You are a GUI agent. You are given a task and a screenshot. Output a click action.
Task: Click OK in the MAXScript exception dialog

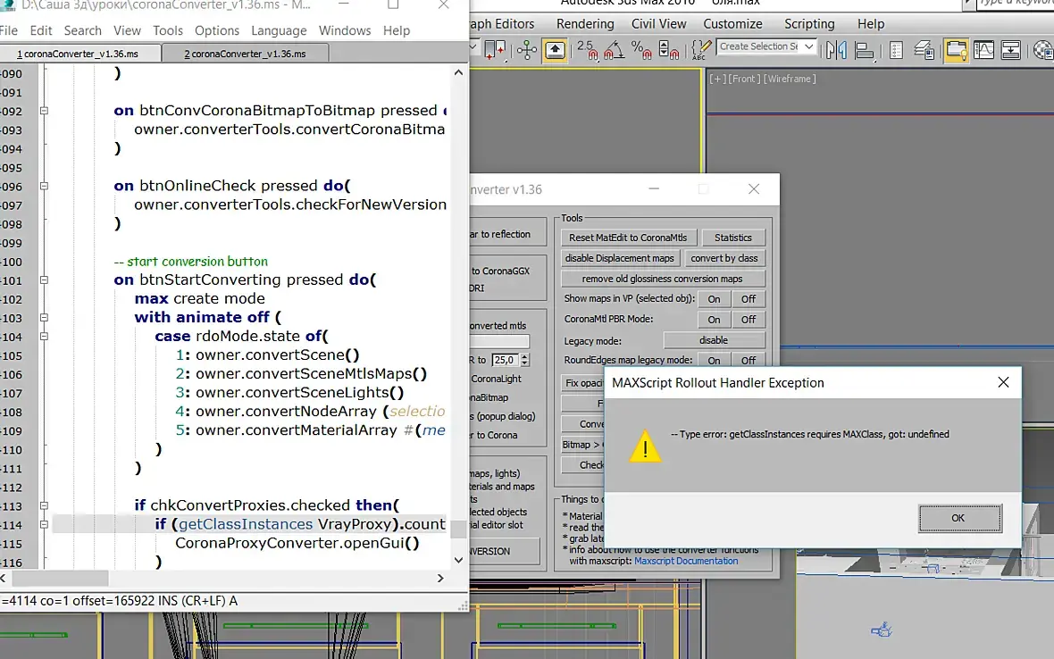(959, 518)
